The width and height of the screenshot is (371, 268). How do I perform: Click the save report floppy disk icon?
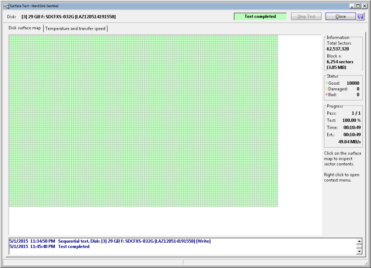pos(360,16)
